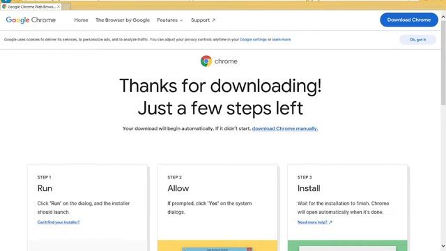Screen dimensions: 446x251
Task: Click the Download Chrome button
Action: [x=409, y=20]
